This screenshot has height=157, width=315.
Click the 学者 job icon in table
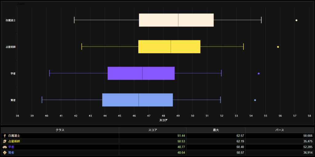[x=5, y=147]
